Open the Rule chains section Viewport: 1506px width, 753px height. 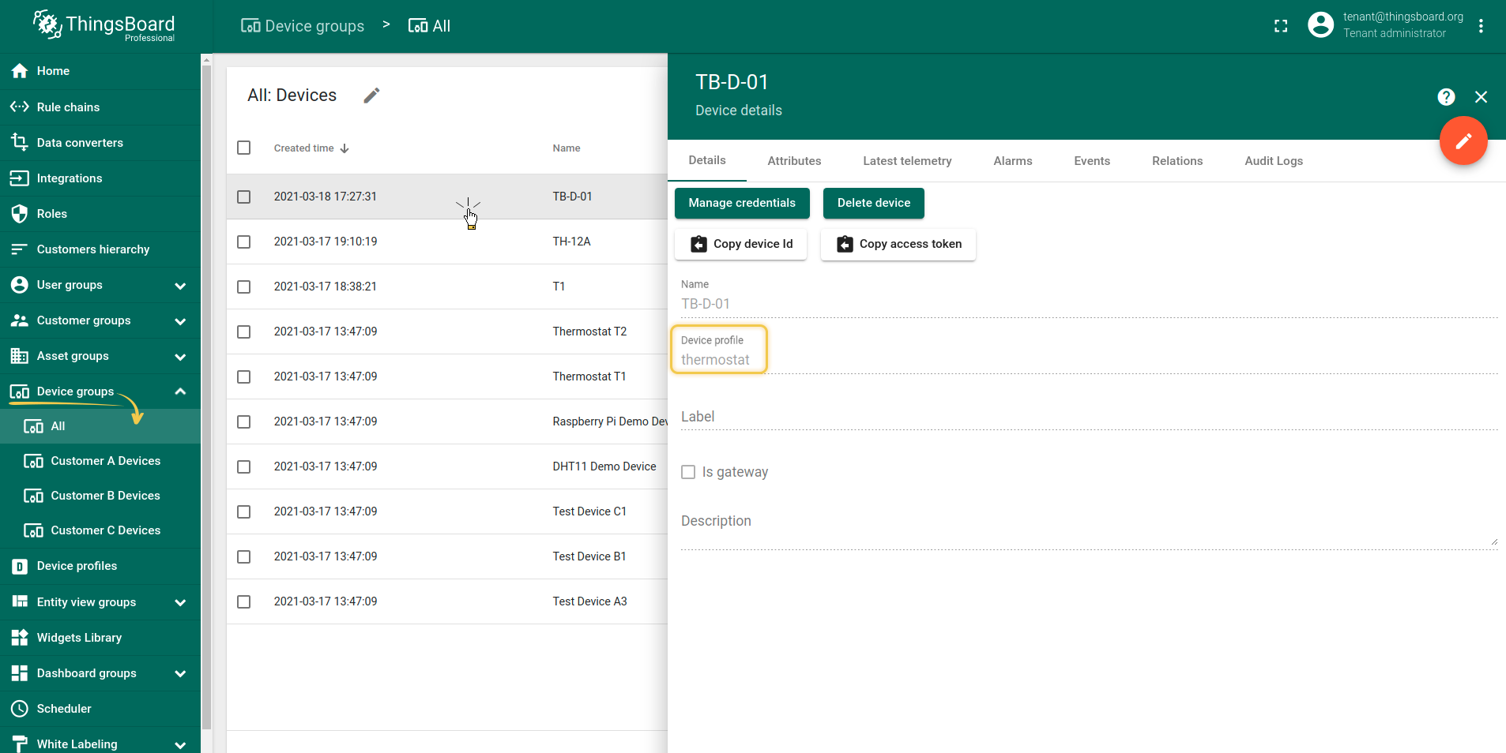(68, 107)
